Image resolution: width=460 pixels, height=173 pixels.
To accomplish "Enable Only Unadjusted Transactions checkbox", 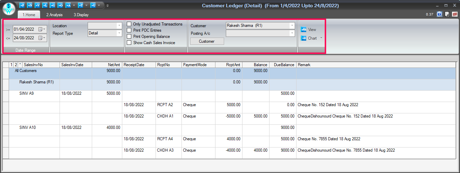I will tap(129, 24).
